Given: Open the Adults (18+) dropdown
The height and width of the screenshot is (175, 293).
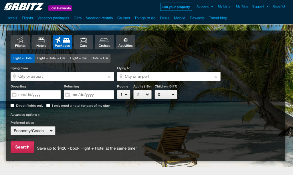Looking at the screenshot, I should click(x=142, y=94).
